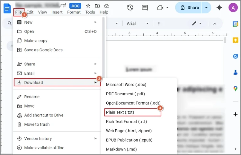The image size is (241, 155).
Task: Open Google Tasks in side panel
Action: pos(235,56)
